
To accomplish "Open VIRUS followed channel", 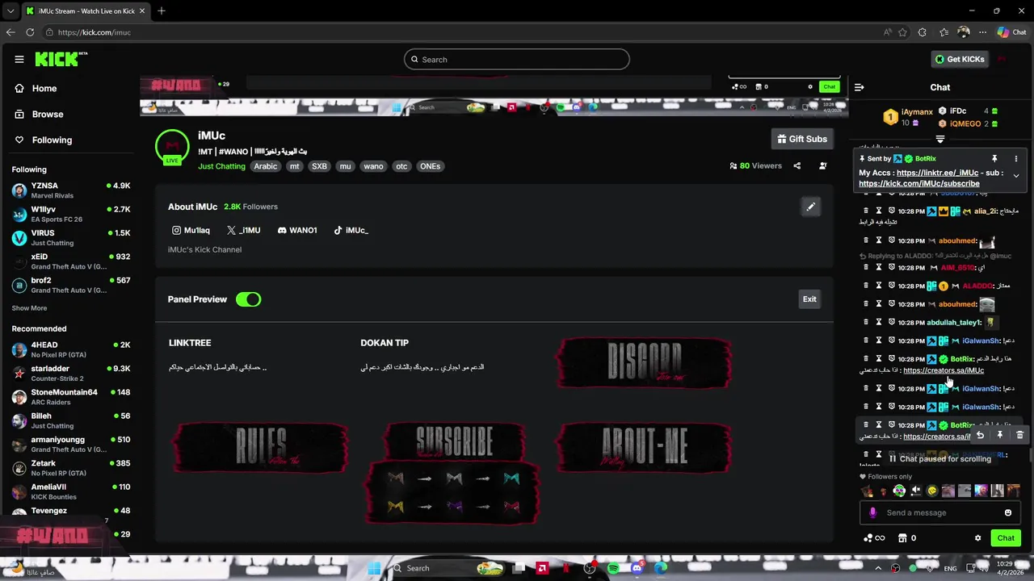I will [70, 238].
